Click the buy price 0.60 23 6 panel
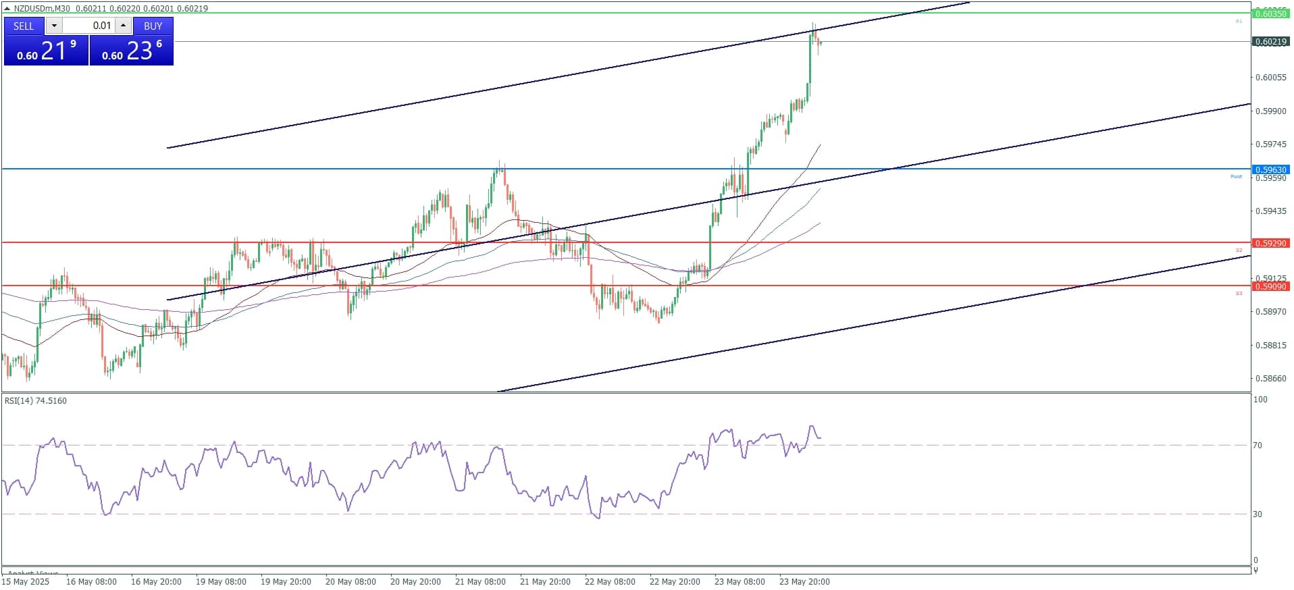Screen dimensions: 1294x590 132,51
